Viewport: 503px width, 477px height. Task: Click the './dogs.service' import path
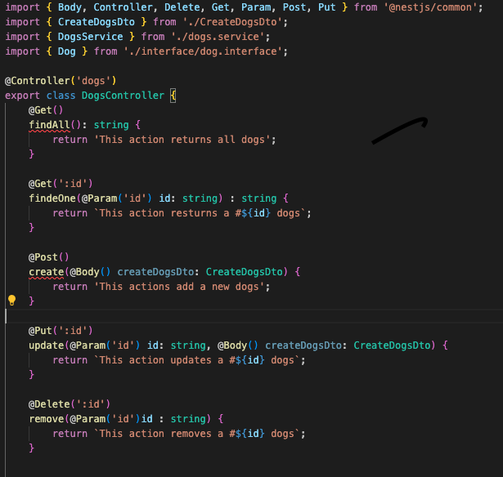[218, 37]
